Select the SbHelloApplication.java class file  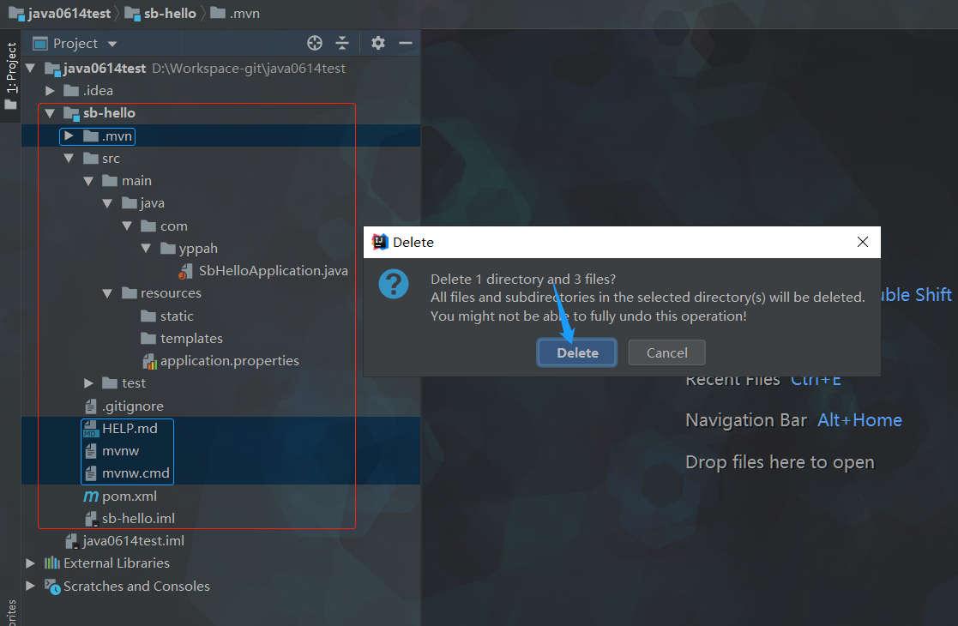click(x=273, y=270)
